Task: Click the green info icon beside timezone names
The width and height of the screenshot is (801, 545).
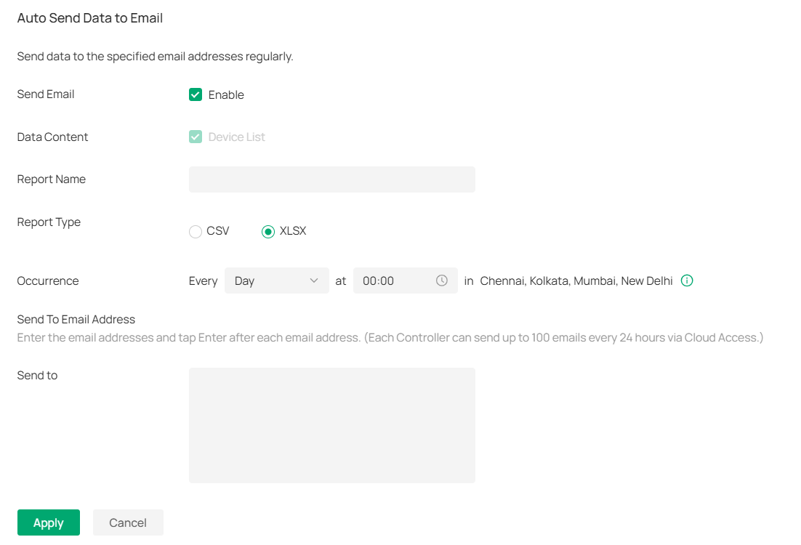Action: tap(687, 280)
